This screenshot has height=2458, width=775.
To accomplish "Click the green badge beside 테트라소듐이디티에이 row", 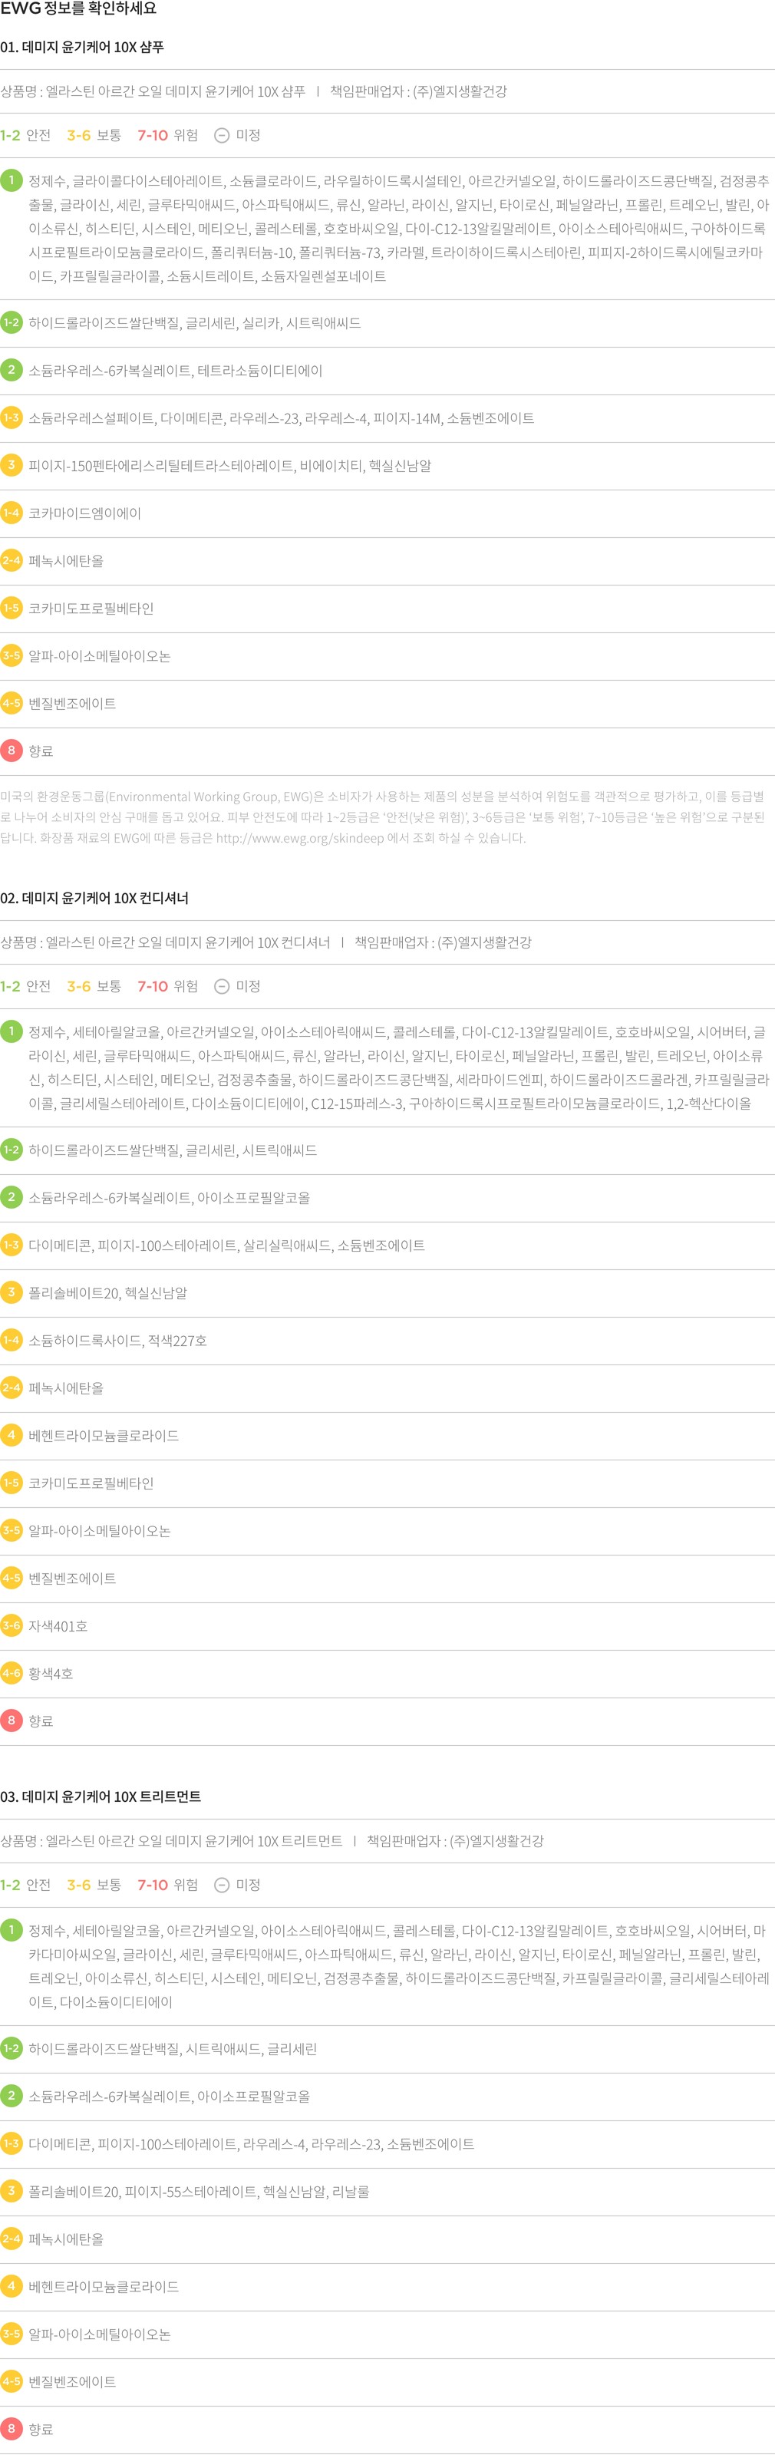I will tap(12, 370).
